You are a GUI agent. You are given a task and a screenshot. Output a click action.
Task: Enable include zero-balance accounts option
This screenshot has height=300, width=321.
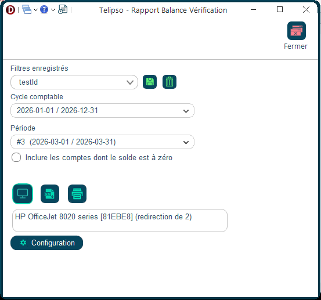click(16, 157)
